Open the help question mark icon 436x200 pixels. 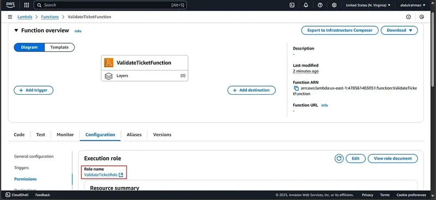tap(320, 5)
